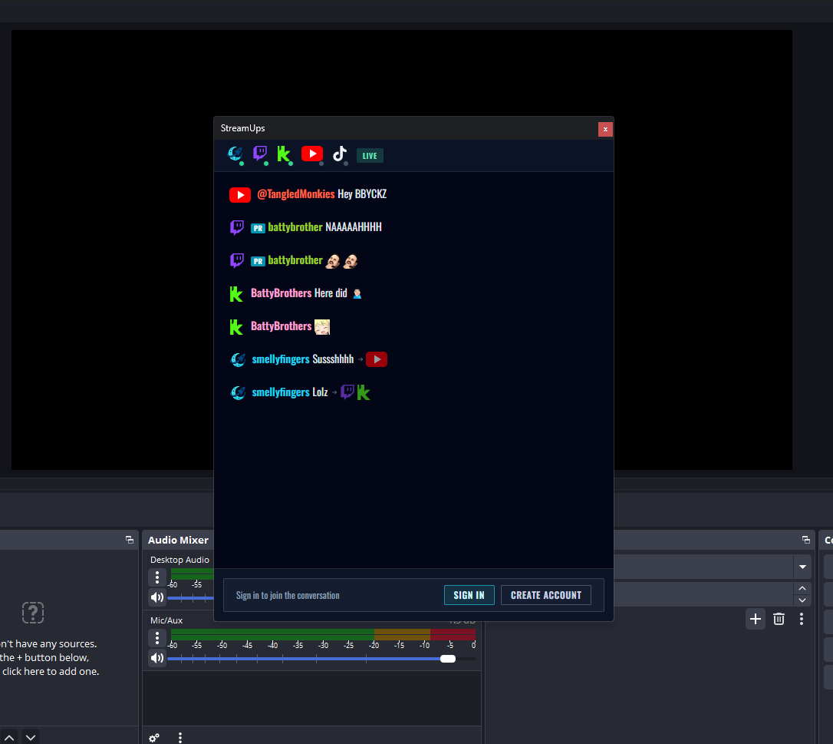Click the SIGN IN button
833x744 pixels.
tap(469, 595)
